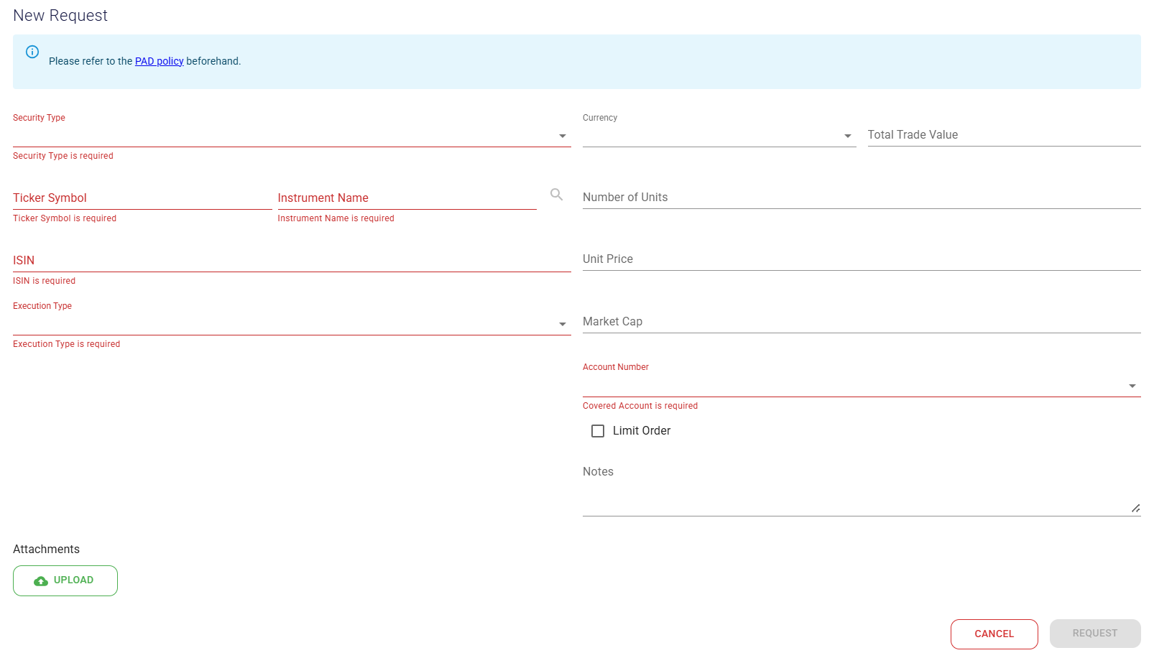This screenshot has height=658, width=1154.
Task: Expand the Currency dropdown
Action: pos(719,136)
